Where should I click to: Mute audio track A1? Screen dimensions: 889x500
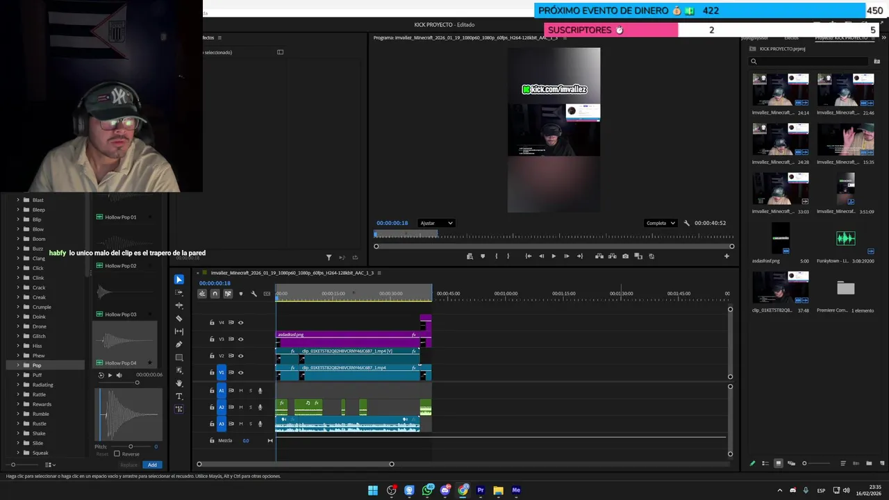[241, 390]
